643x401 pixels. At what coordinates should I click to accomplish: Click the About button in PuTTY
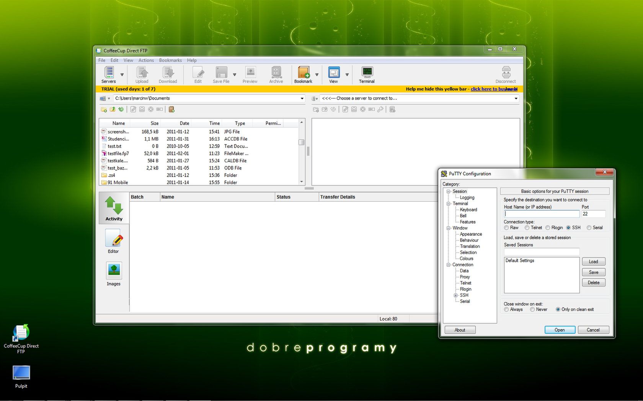[460, 330]
